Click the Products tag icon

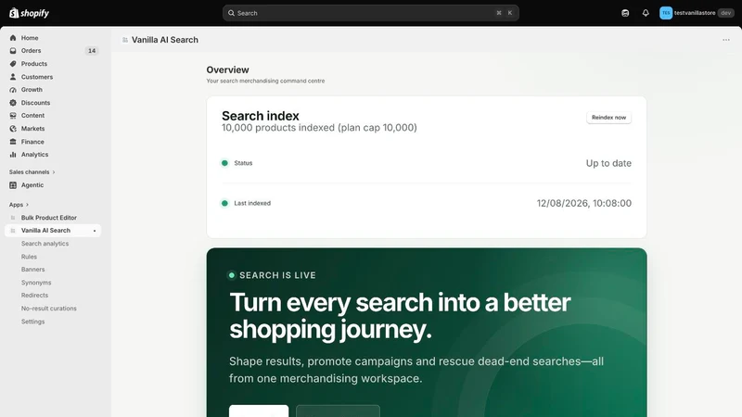click(x=13, y=64)
